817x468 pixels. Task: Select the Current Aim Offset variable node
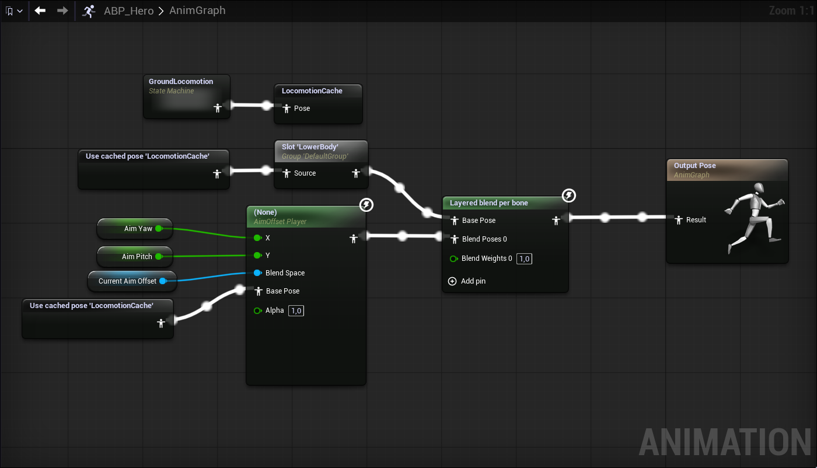tap(131, 281)
